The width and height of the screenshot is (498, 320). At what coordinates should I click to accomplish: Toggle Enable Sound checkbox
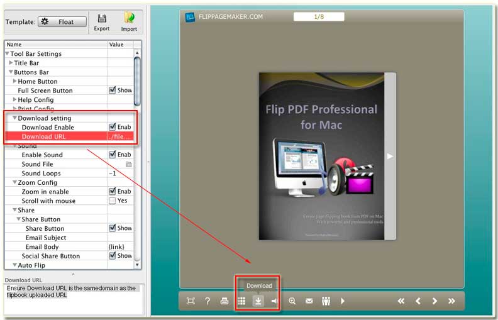[112, 155]
